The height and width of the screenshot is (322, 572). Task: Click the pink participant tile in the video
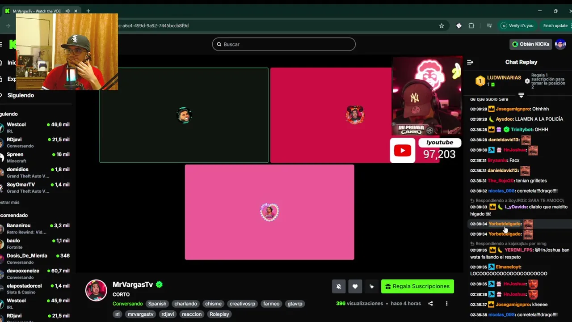(x=269, y=212)
